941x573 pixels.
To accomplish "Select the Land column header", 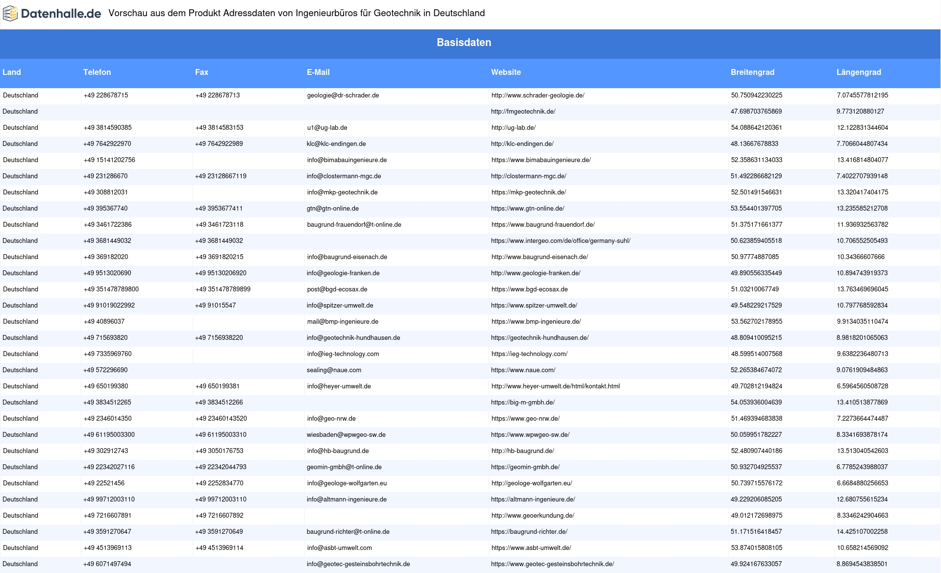I will pos(12,72).
